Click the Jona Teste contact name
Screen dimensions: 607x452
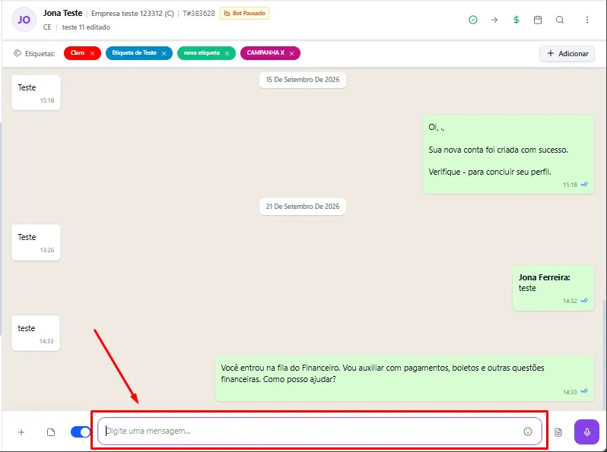[62, 13]
